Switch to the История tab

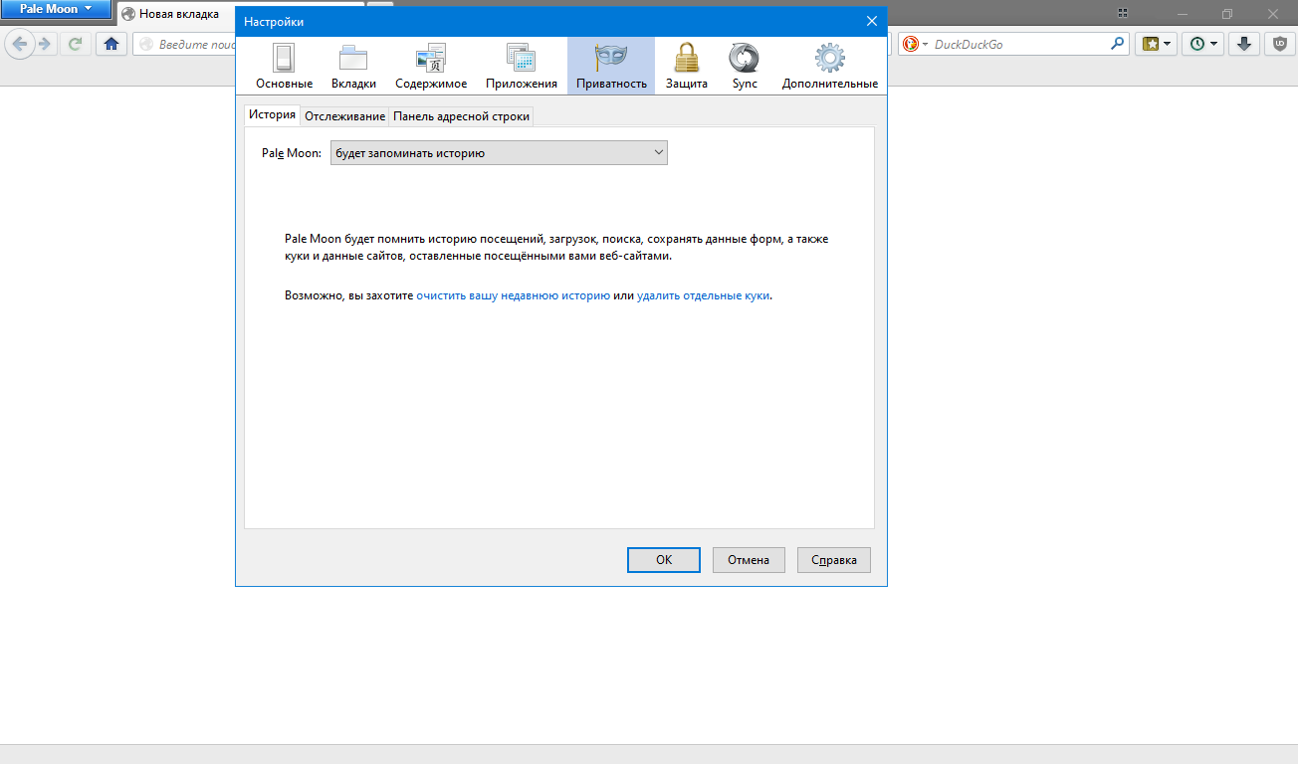tap(273, 114)
